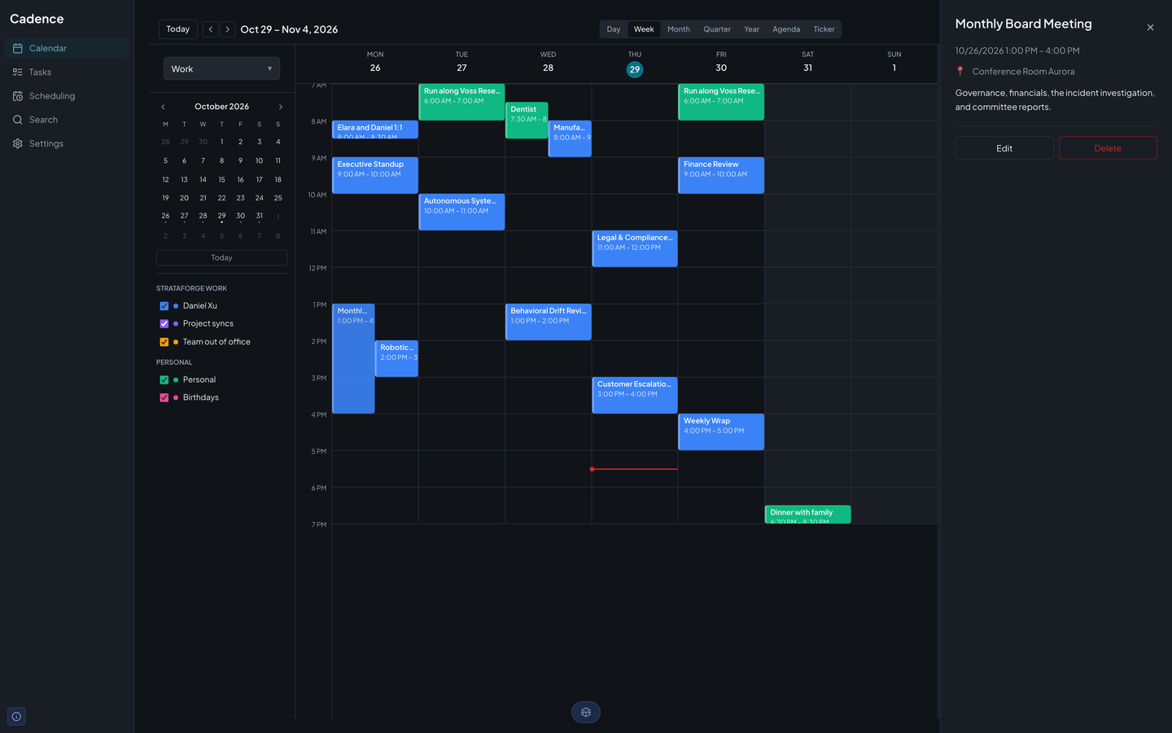This screenshot has width=1172, height=733.
Task: Switch to Month view
Action: 679,29
